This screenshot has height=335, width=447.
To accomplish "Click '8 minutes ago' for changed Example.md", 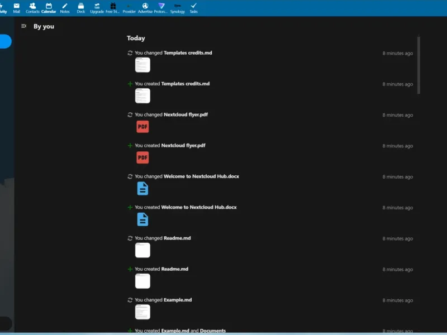I will click(398, 300).
